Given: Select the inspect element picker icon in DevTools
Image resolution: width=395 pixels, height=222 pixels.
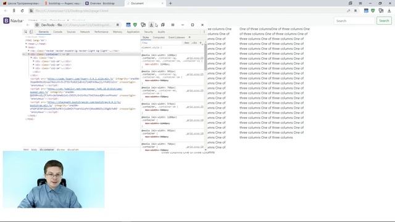Looking at the screenshot, I should click(x=26, y=32).
